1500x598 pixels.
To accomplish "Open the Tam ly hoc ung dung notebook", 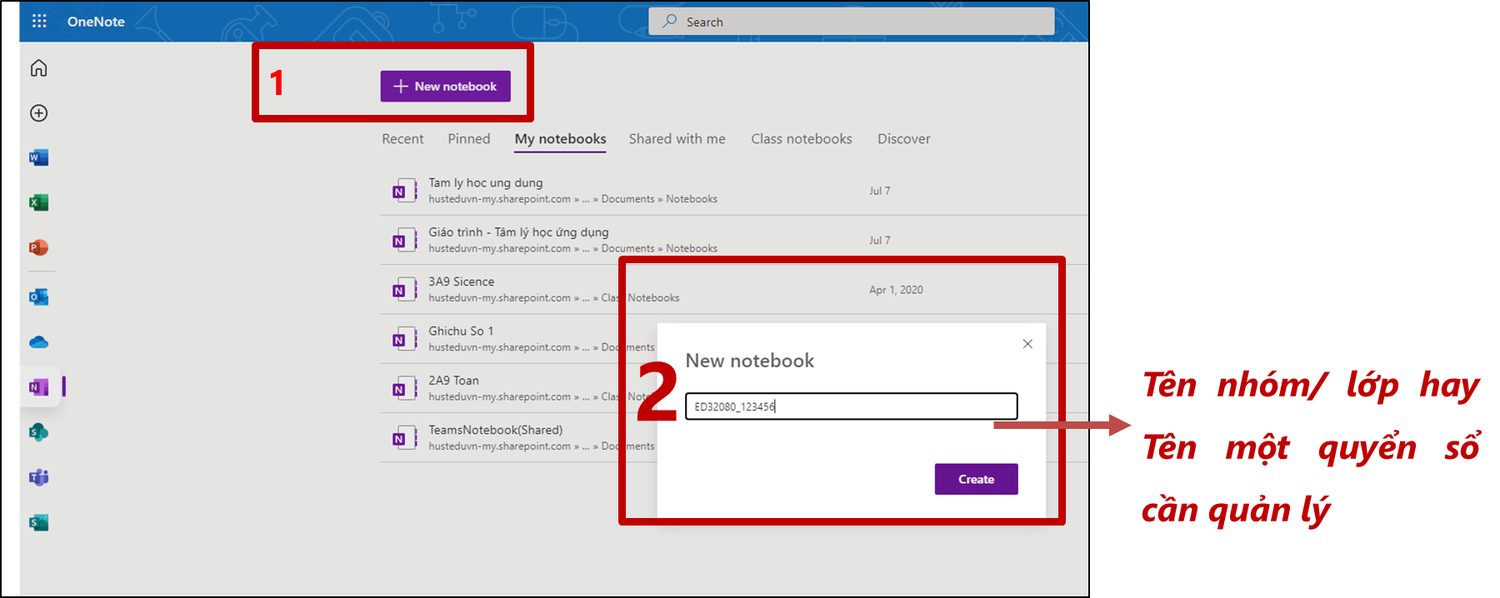I will pyautogui.click(x=486, y=183).
